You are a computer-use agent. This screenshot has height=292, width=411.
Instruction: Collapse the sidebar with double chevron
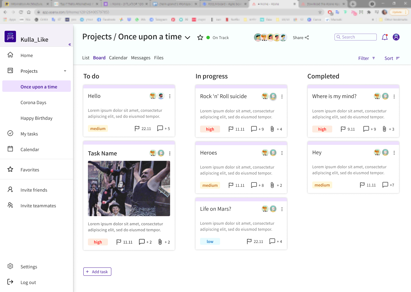[x=70, y=44]
